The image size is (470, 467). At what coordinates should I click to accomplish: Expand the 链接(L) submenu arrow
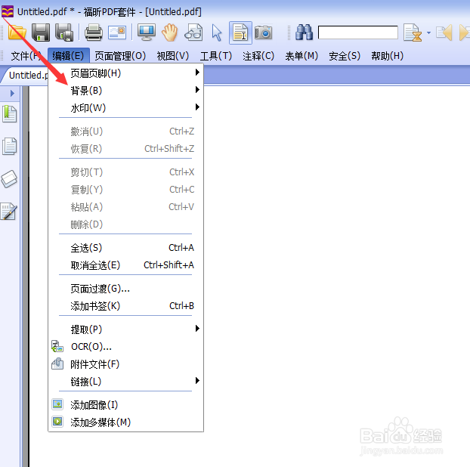197,381
